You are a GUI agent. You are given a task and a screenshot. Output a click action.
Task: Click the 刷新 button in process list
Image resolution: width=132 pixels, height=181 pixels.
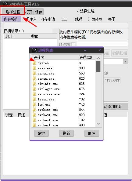coord(66,133)
